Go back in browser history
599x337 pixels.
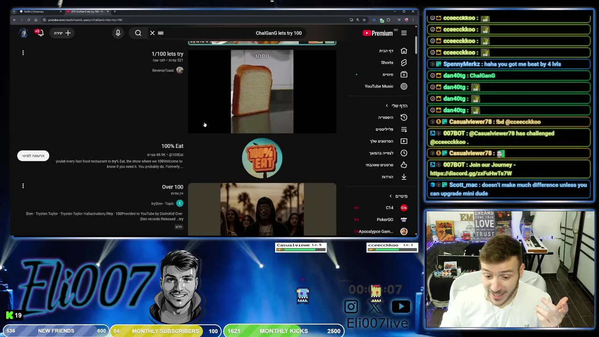click(15, 20)
